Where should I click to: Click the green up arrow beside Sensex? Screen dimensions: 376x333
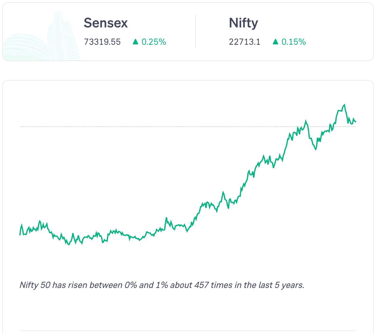[x=136, y=42]
